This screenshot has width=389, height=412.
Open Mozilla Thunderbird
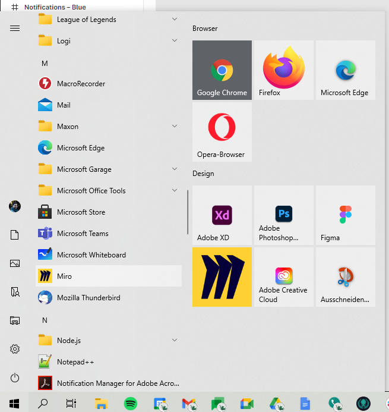click(x=109, y=298)
